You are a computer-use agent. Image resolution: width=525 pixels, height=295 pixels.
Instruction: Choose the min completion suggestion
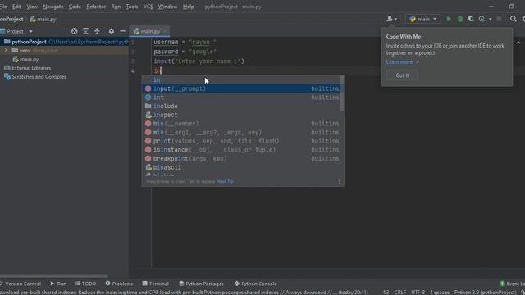(x=242, y=133)
